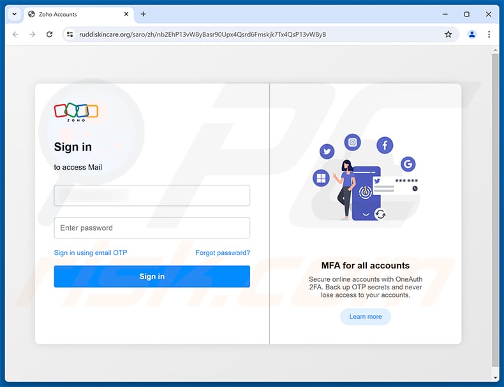The image size is (504, 387).
Task: Click the scrollbar up arrow
Action: pyautogui.click(x=495, y=50)
